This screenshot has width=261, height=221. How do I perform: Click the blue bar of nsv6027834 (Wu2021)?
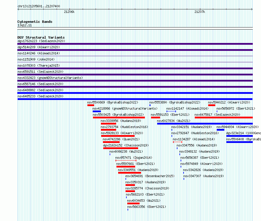(205, 124)
